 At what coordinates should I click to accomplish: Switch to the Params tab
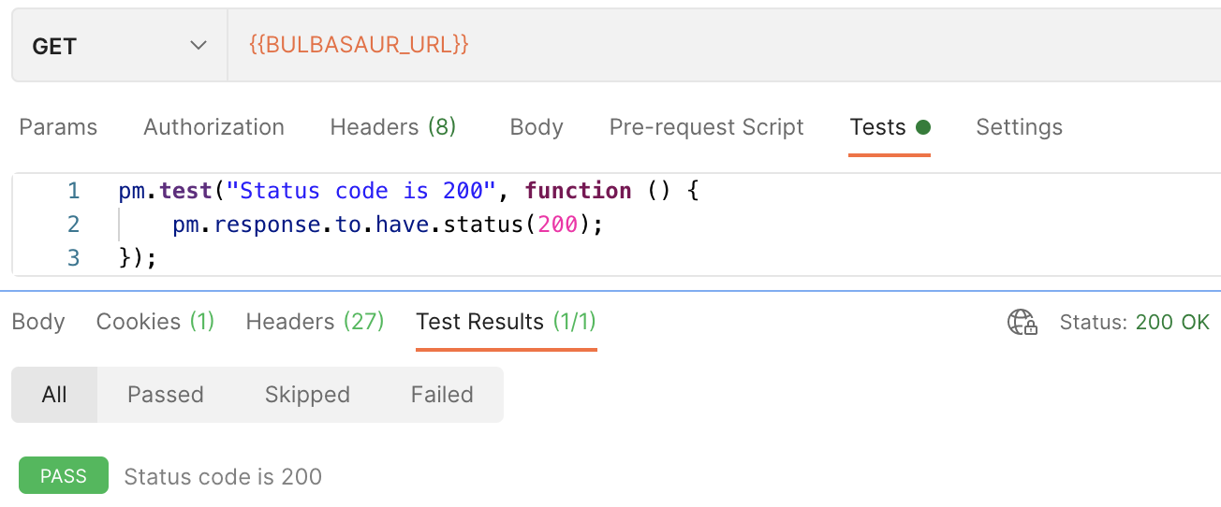click(x=58, y=127)
